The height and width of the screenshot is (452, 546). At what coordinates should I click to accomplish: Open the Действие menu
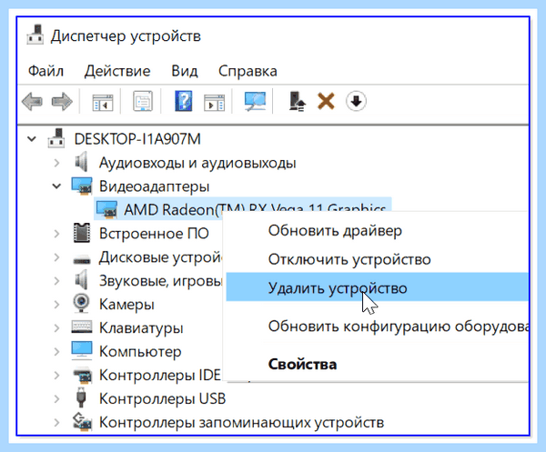[117, 71]
